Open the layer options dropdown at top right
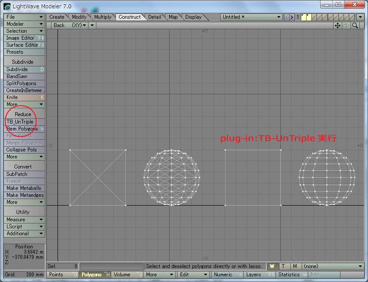368x282 pixels. [360, 17]
